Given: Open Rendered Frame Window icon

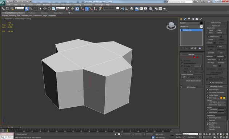Looking at the screenshot, I should click(160, 9).
